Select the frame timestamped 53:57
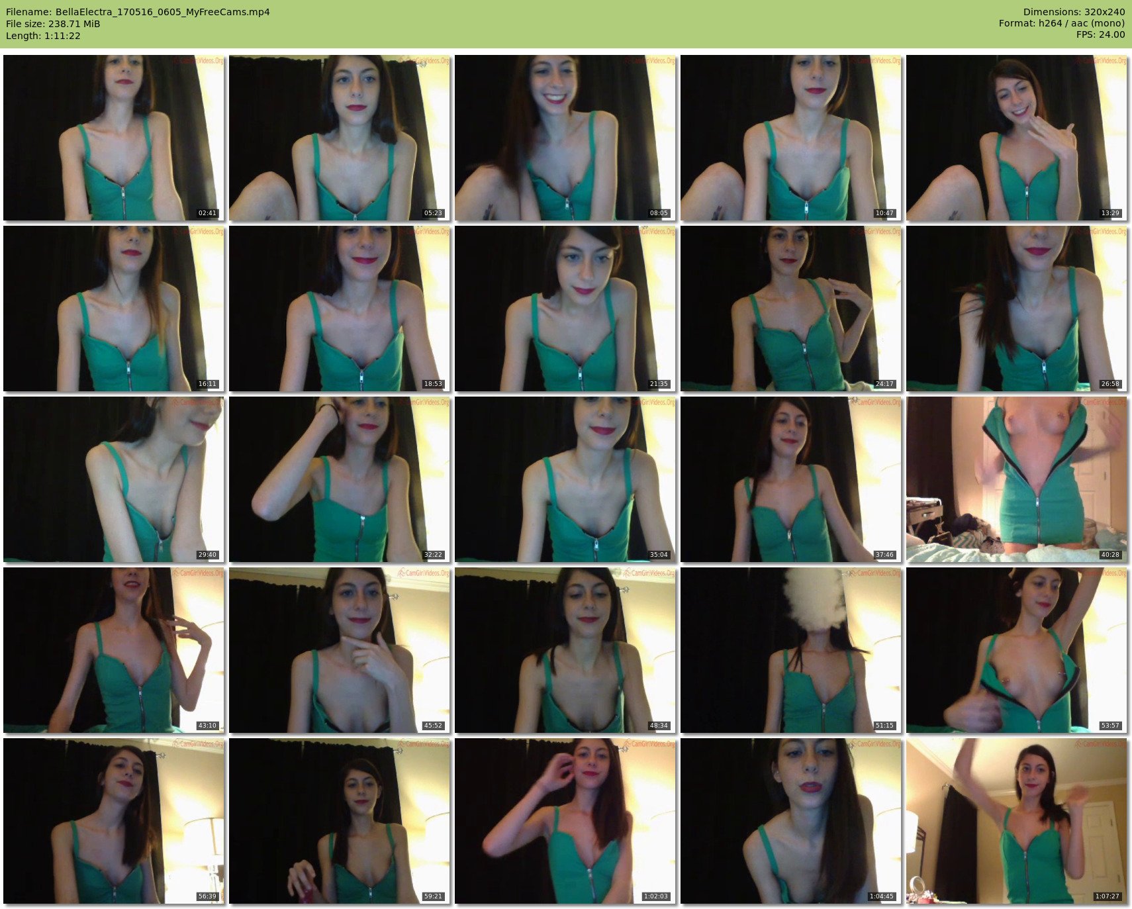 [1017, 650]
